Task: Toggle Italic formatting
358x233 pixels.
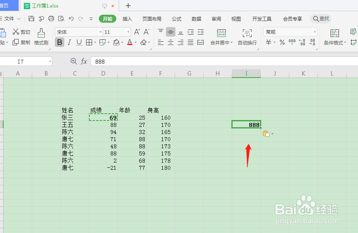Action: 69,42
